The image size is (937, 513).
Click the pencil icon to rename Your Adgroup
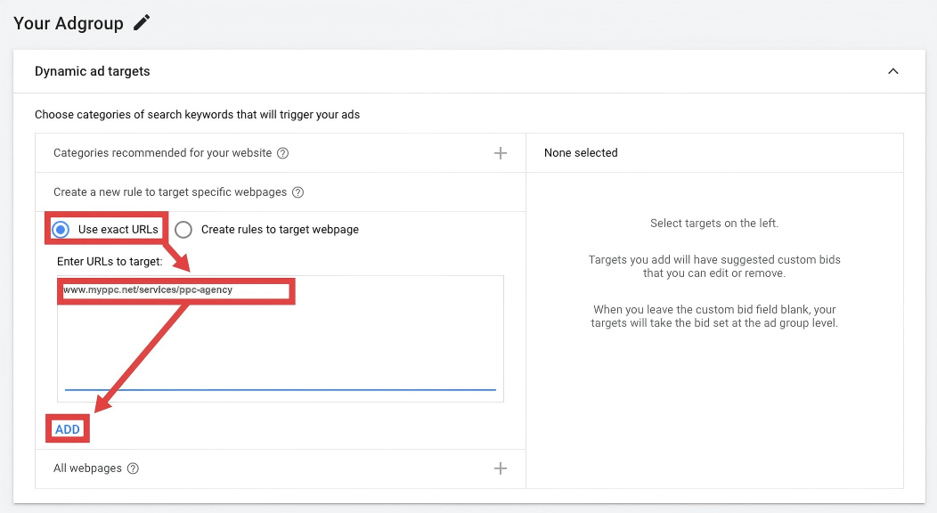[142, 23]
